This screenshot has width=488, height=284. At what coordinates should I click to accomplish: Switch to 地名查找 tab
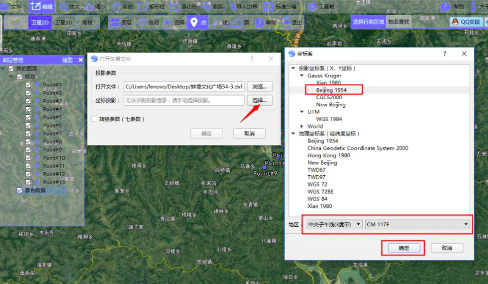[398, 22]
